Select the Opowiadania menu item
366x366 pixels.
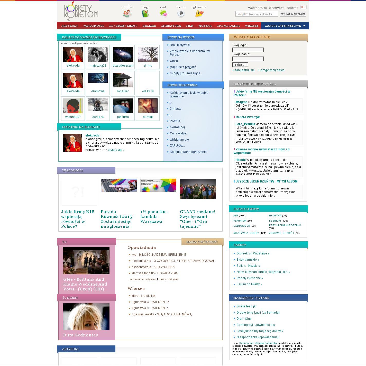pos(228,26)
